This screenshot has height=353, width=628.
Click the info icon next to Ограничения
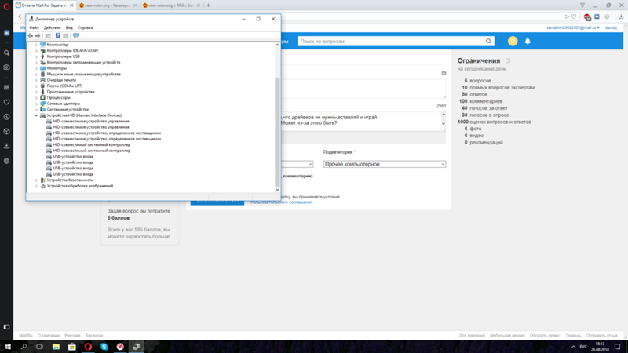[x=508, y=61]
